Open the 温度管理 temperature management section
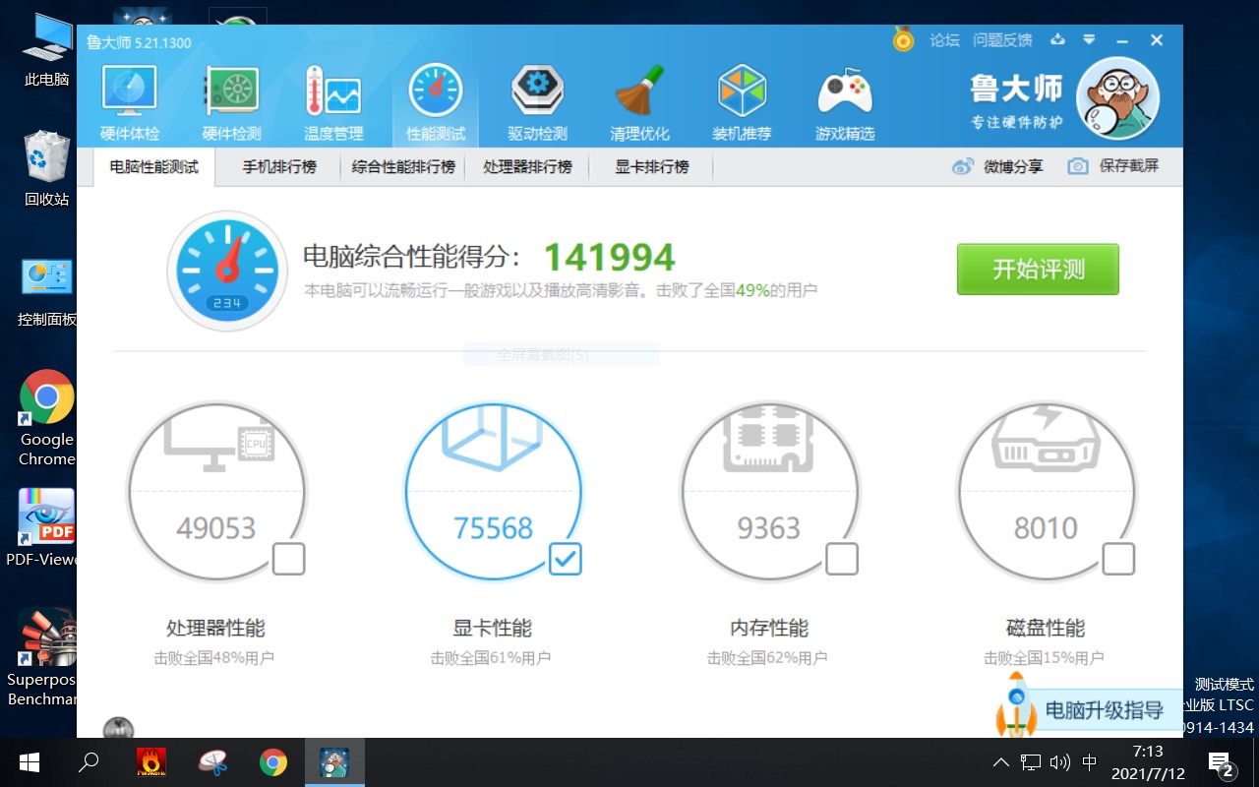1259x787 pixels. click(333, 102)
